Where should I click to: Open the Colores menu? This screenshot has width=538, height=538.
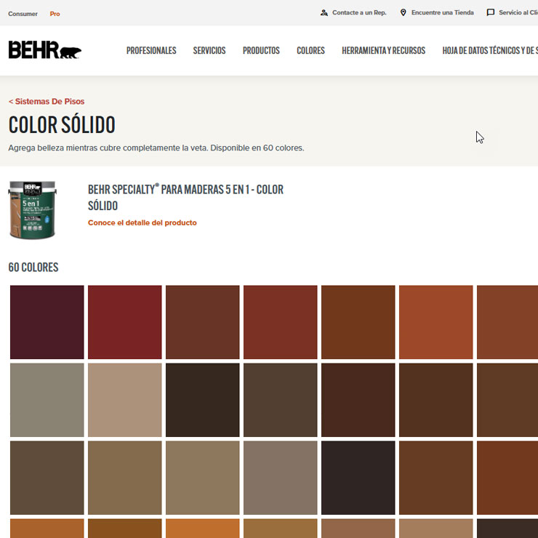310,50
